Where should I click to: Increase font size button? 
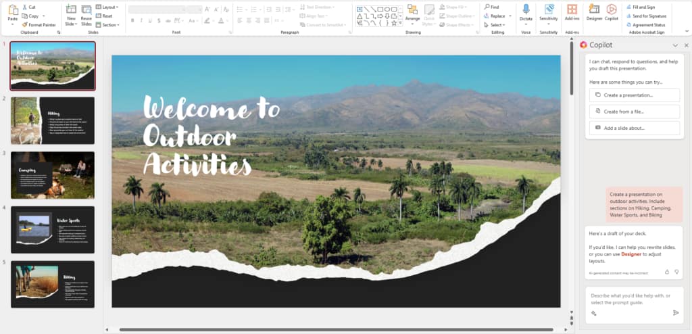[x=207, y=9]
